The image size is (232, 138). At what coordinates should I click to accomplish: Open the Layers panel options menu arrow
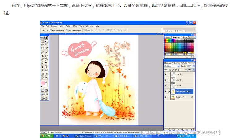pyautogui.click(x=194, y=63)
